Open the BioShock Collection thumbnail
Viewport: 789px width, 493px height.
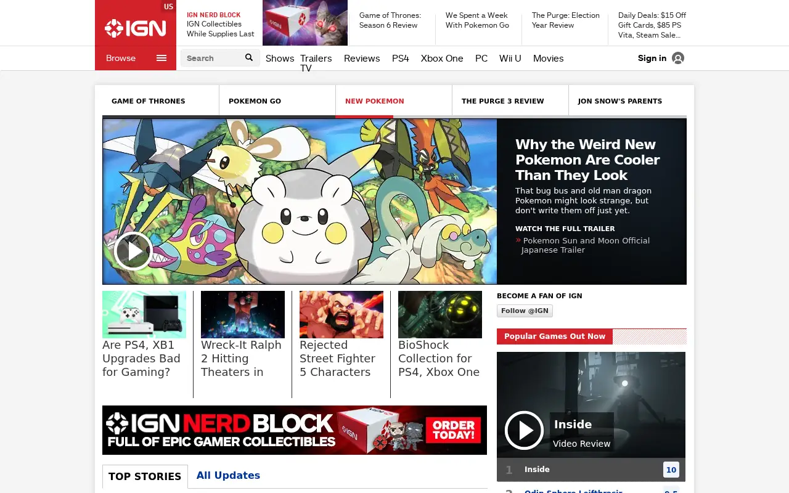[440, 314]
